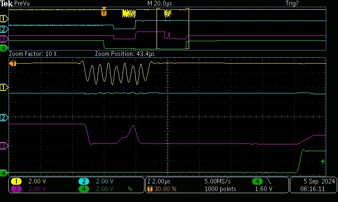Screen dimensions: 338x202
Task: Click the falling edge trigger slope symbol
Action: pos(269,181)
